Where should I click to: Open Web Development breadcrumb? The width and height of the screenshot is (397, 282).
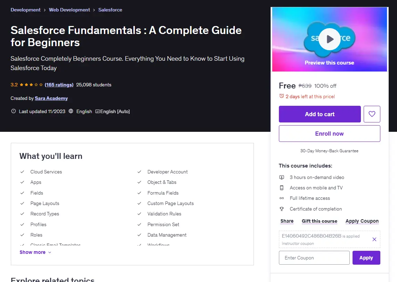point(69,10)
